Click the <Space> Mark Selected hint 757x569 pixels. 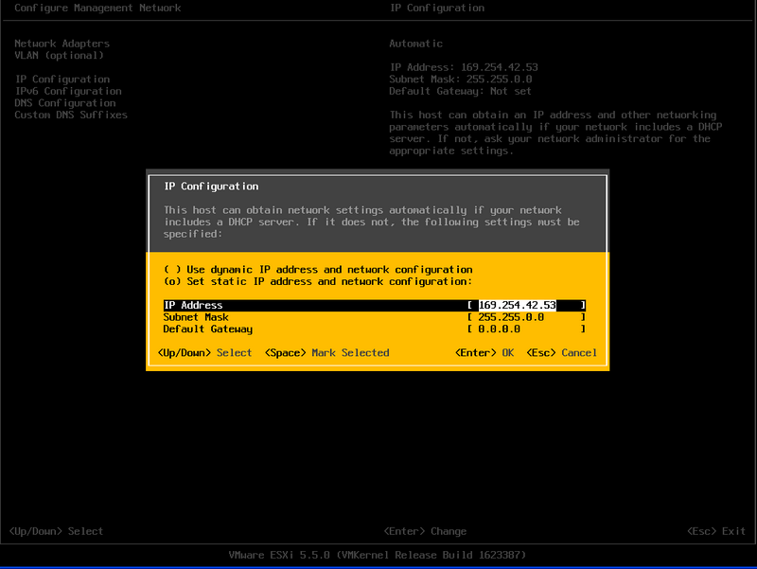(x=326, y=353)
